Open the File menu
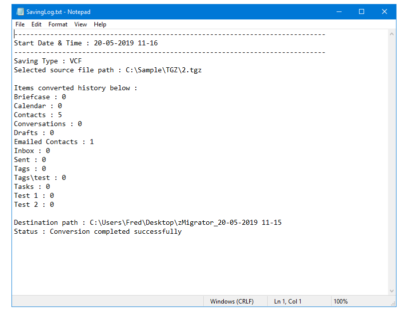Image resolution: width=408 pixels, height=311 pixels. point(20,24)
